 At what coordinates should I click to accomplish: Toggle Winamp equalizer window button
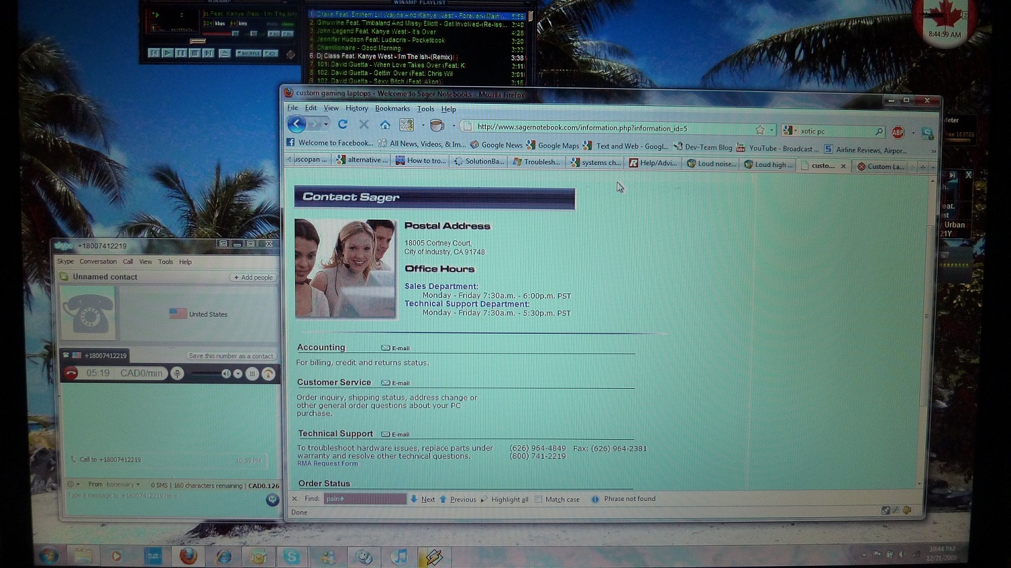[274, 34]
